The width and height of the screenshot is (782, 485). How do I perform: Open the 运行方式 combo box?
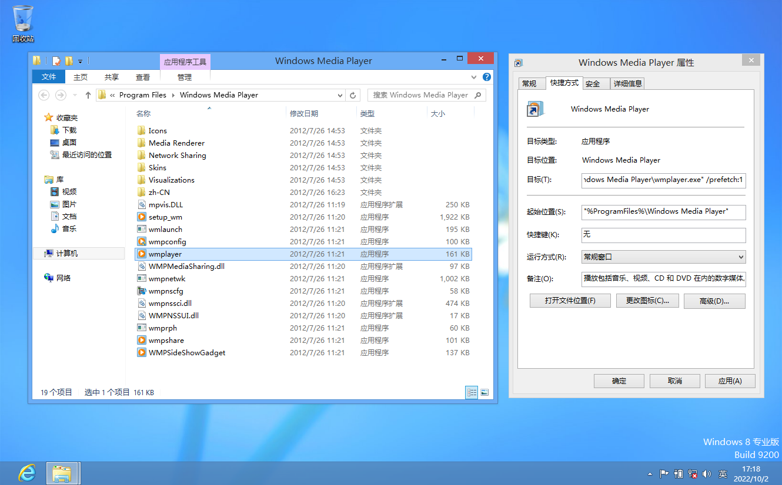(x=663, y=257)
